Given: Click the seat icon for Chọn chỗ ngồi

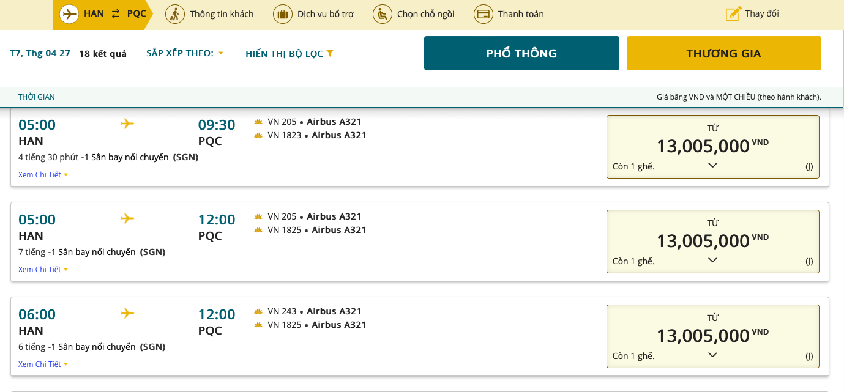Looking at the screenshot, I should [382, 13].
